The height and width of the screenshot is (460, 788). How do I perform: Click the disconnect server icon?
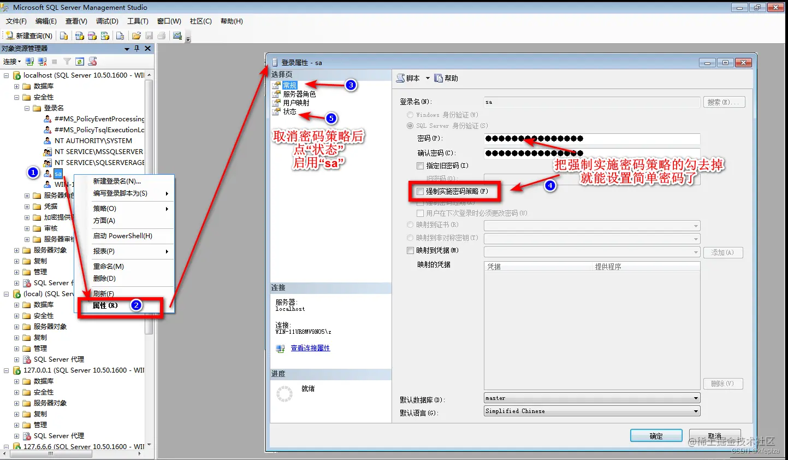(x=42, y=61)
